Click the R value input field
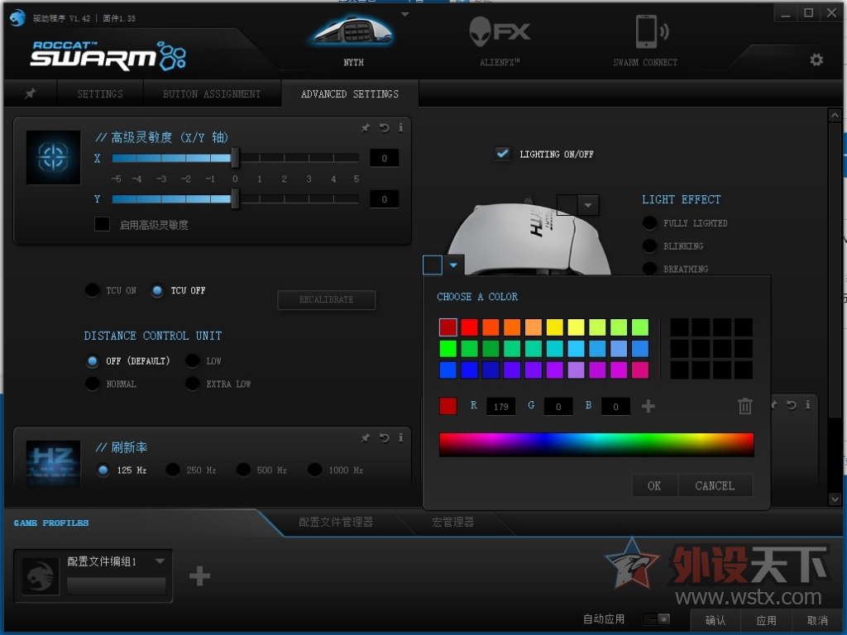Image resolution: width=847 pixels, height=635 pixels. click(500, 406)
